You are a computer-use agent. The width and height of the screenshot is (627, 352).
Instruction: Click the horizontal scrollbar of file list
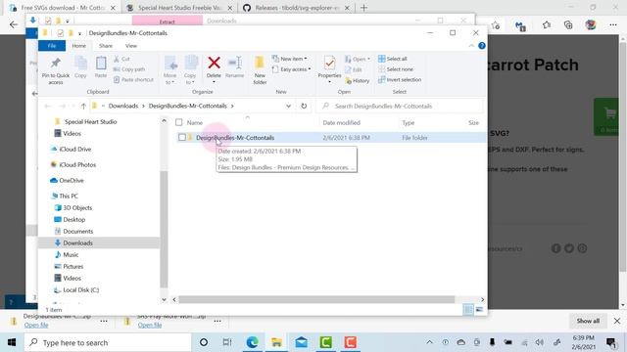coord(316,299)
